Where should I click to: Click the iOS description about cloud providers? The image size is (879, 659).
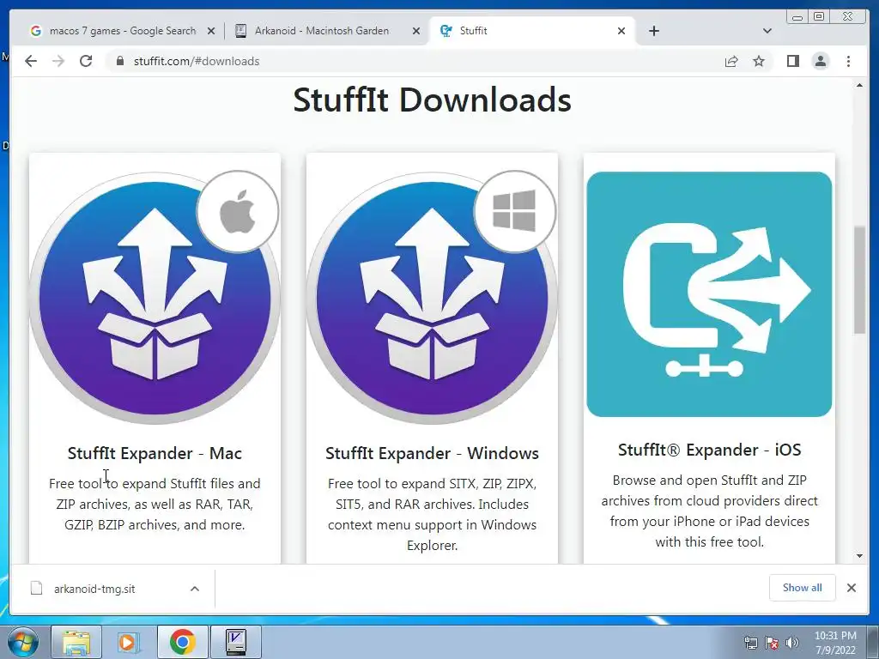pos(709,511)
